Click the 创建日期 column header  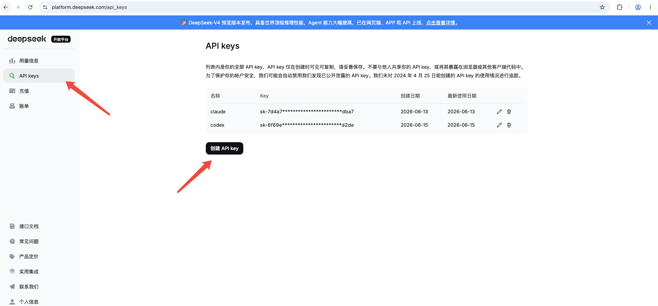pos(410,96)
